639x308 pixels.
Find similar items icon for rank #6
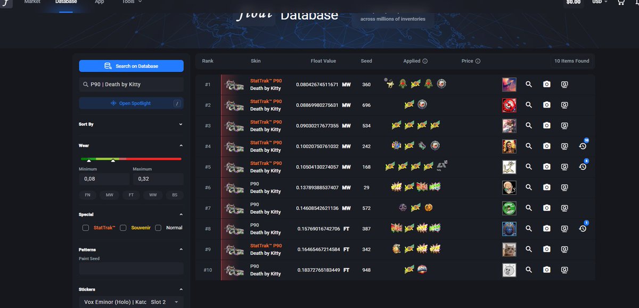pos(564,187)
